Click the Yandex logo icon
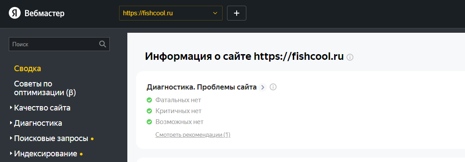This screenshot has height=162, width=465. (x=14, y=13)
